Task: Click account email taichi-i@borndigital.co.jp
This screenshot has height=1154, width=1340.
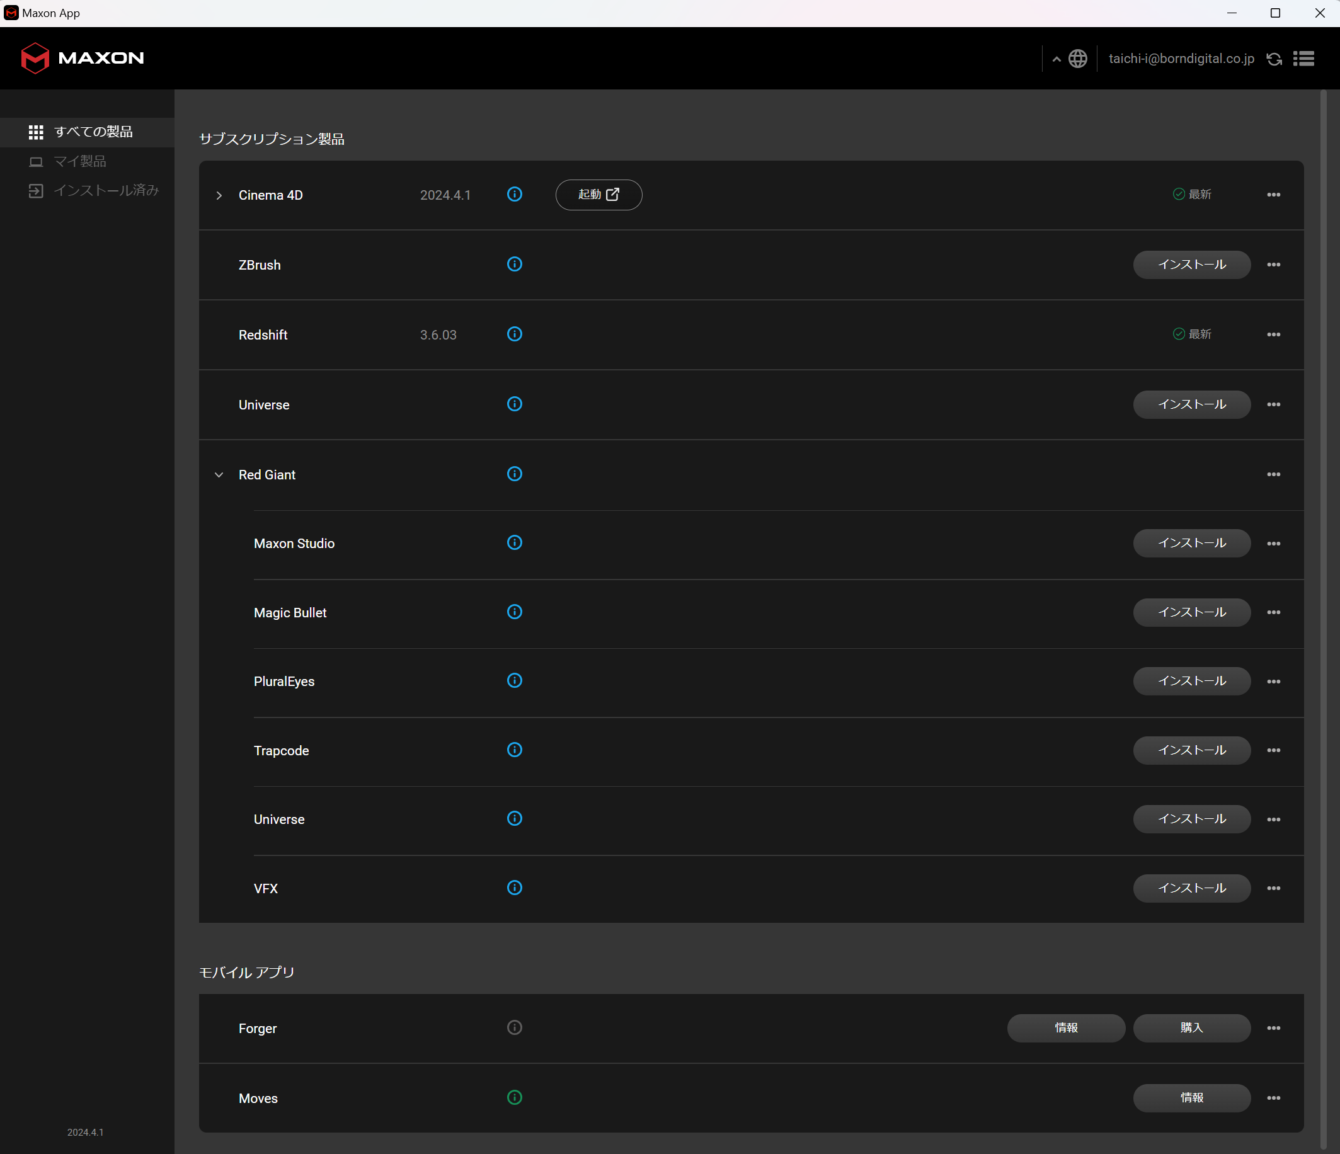Action: click(1181, 59)
